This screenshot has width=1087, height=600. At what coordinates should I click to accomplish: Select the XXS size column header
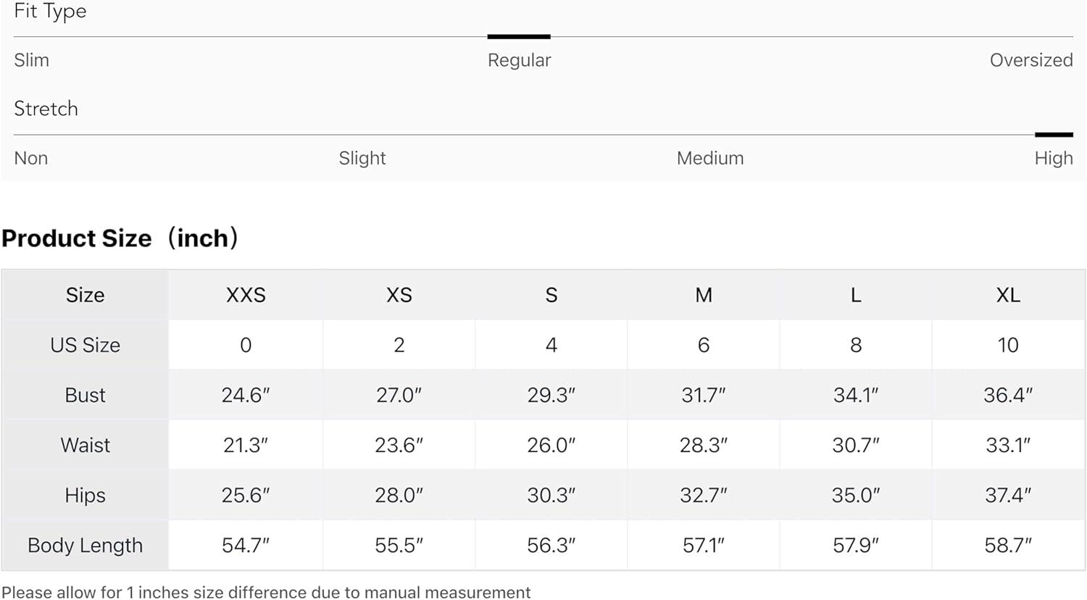pyautogui.click(x=246, y=295)
